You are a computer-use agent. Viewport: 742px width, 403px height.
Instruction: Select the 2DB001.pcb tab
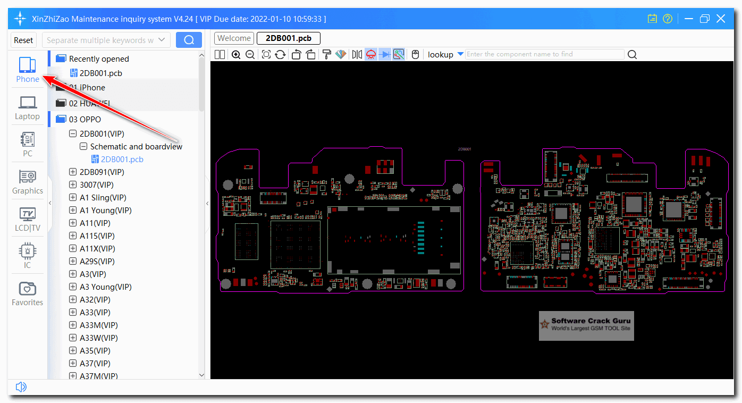point(289,38)
